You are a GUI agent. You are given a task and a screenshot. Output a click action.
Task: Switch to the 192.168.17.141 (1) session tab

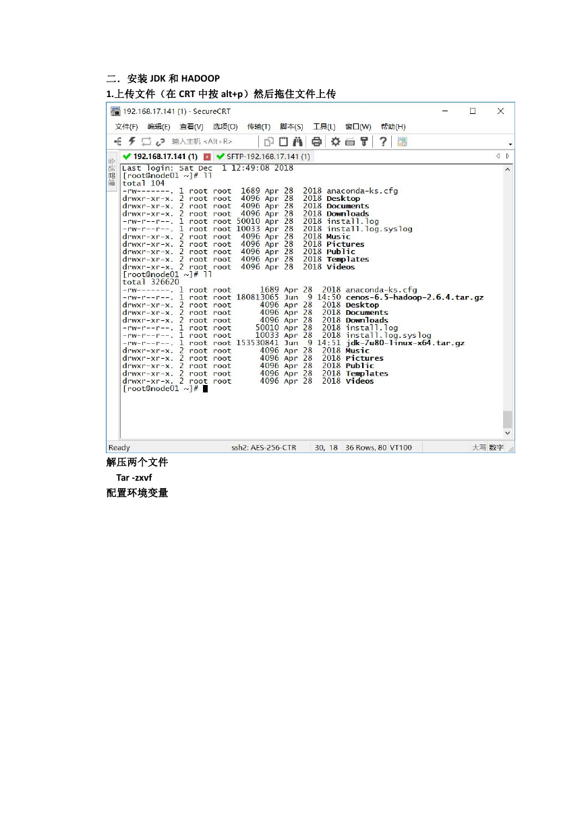167,157
